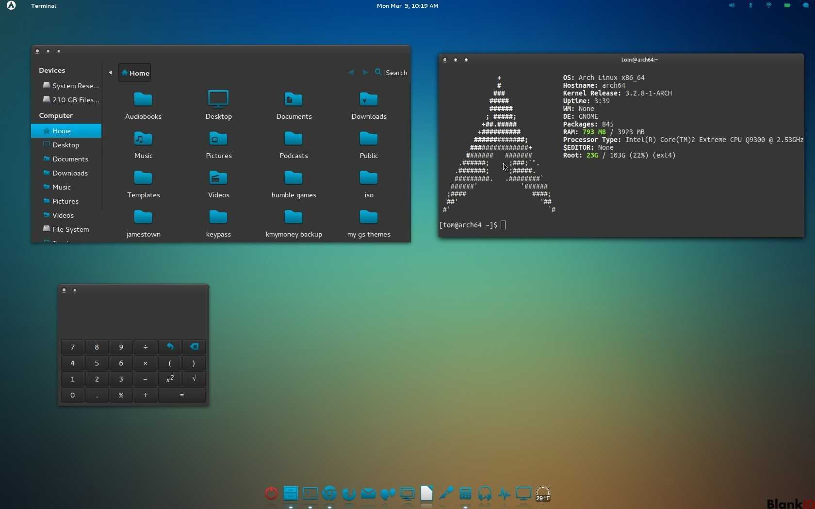Open the mail envelope dock icon
Image resolution: width=815 pixels, height=509 pixels.
[368, 494]
